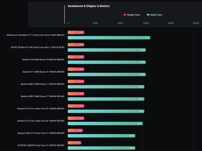Select the Geekom Mini IT12 single-core bar (2165)
Viewport: 202px width, 151px height.
tap(75, 131)
